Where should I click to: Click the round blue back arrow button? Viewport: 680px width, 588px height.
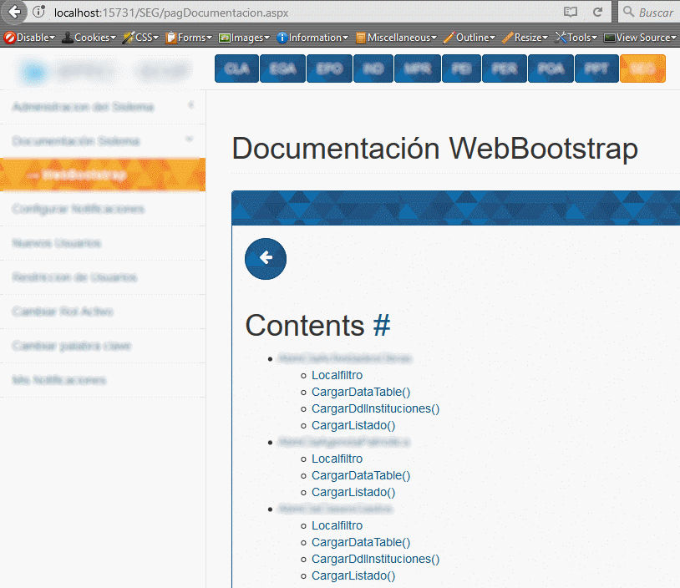coord(266,258)
